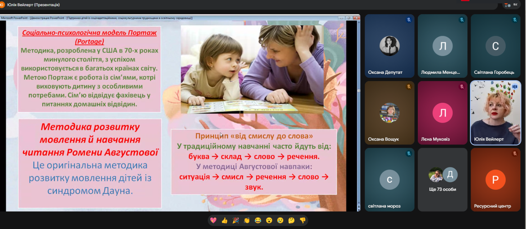Send the laughing with tears emoji
The width and height of the screenshot is (526, 229).
pyautogui.click(x=258, y=220)
